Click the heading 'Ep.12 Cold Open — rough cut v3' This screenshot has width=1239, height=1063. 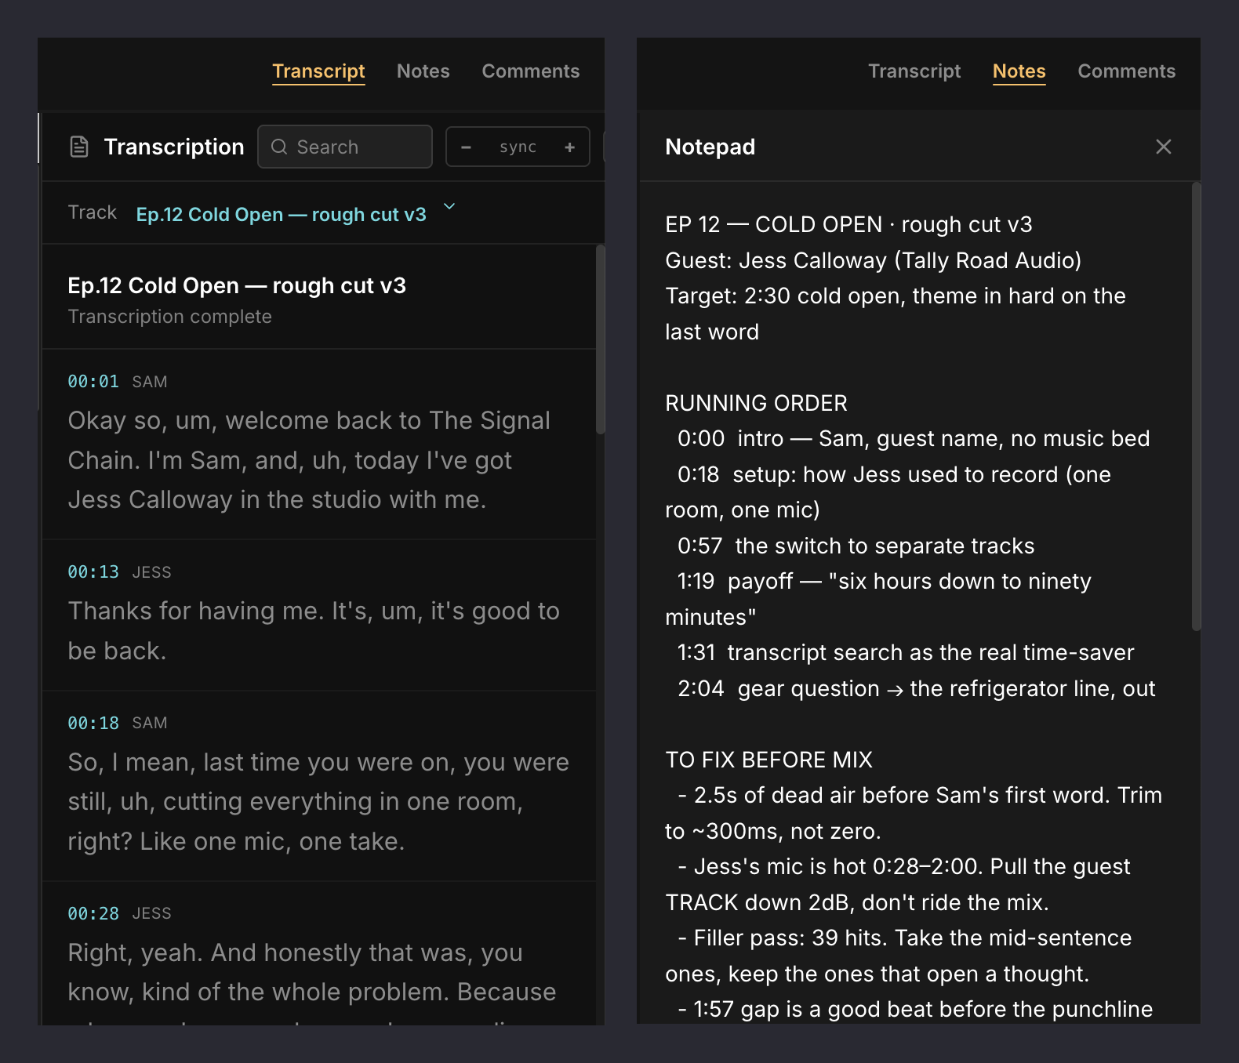point(237,285)
